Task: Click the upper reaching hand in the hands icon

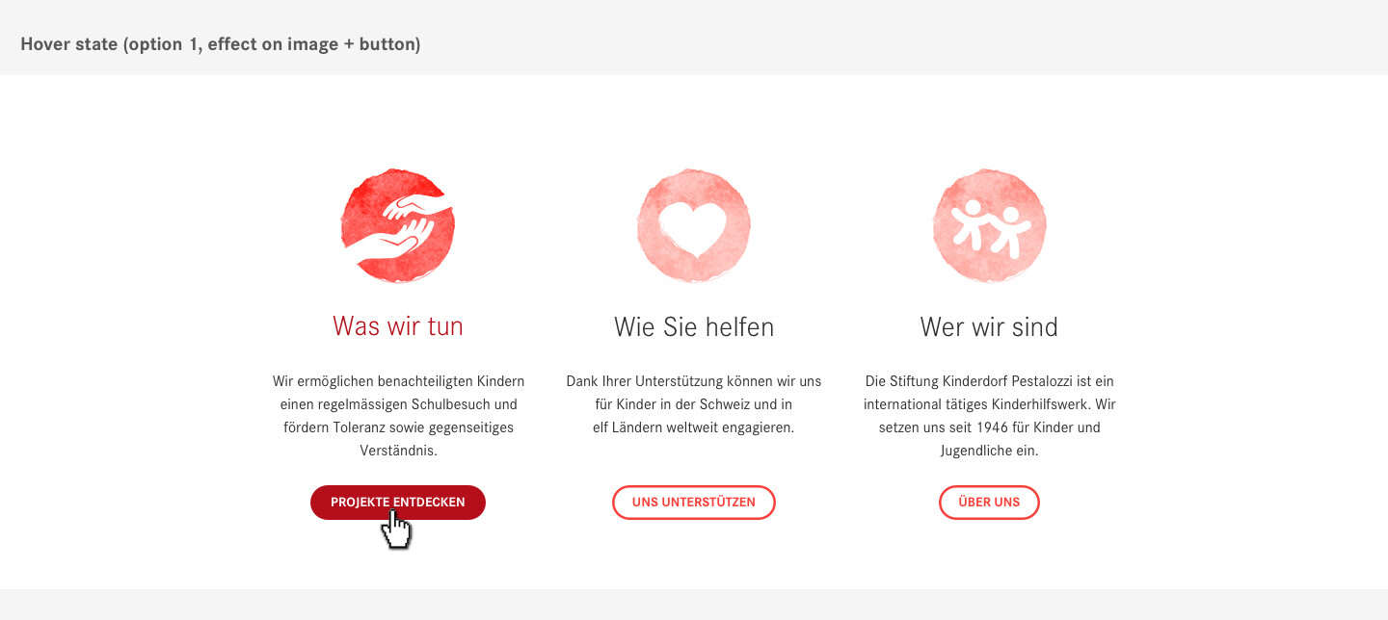Action: tap(416, 206)
